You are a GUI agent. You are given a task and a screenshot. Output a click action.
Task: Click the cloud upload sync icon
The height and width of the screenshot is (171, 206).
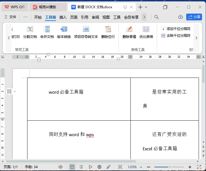(181, 17)
